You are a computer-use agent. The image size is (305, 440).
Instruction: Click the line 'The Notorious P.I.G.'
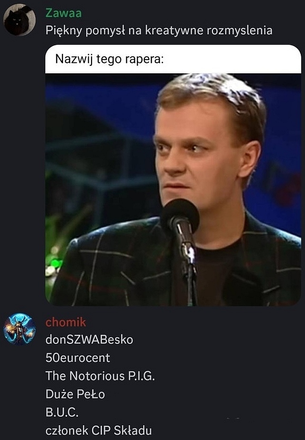pos(100,376)
